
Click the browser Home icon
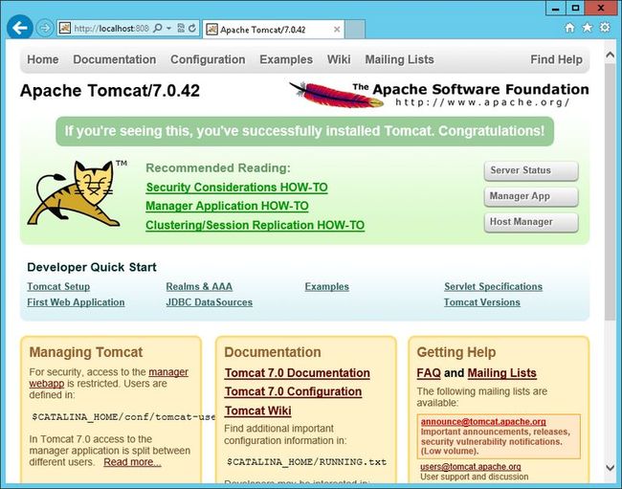pyautogui.click(x=569, y=28)
